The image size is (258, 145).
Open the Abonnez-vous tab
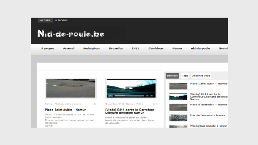[x=201, y=76]
